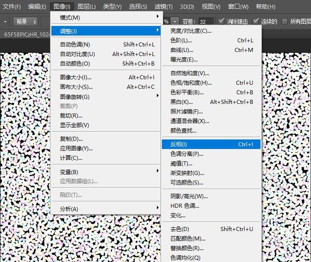The image size is (311, 262).
Task: Open the 帮助(H) menu
Action: [266, 6]
